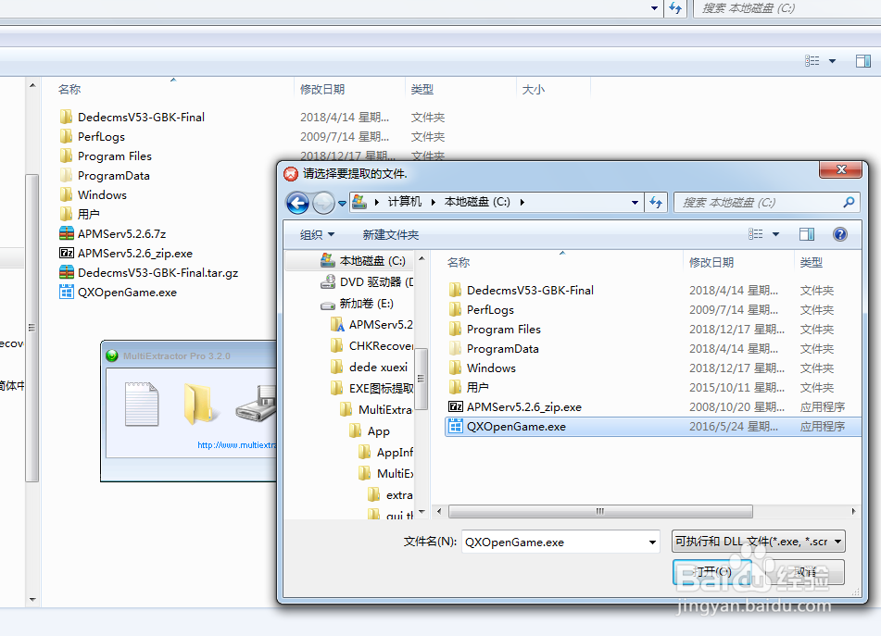
Task: Select Program Files folder in dialog list
Action: pos(495,329)
